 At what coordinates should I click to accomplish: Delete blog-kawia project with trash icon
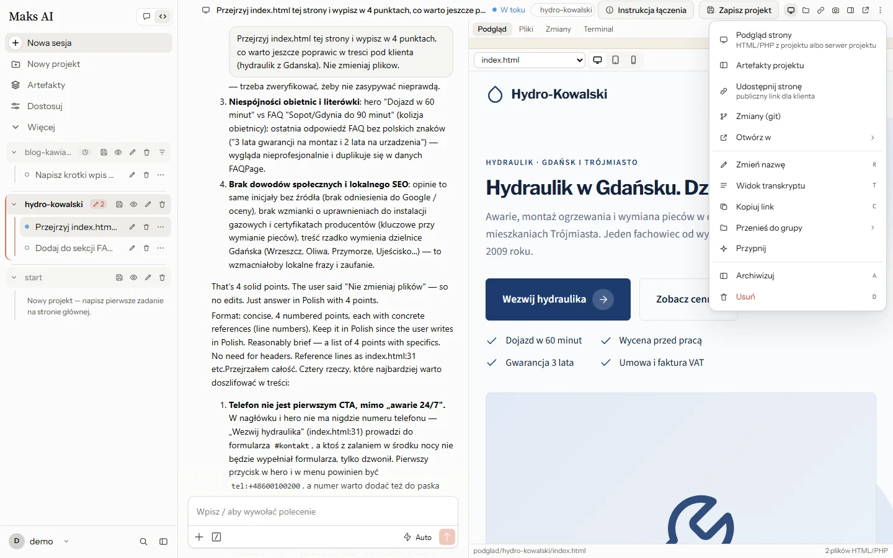[147, 153]
